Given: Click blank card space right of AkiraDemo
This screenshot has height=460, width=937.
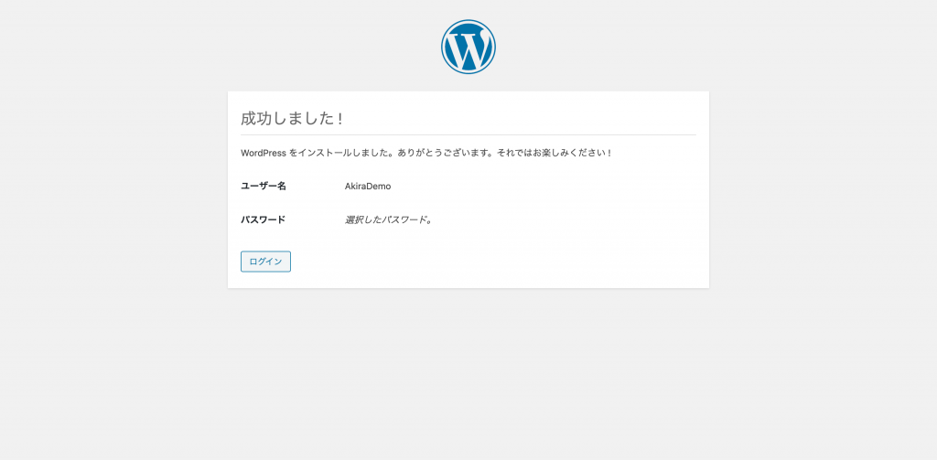Looking at the screenshot, I should tap(538, 187).
